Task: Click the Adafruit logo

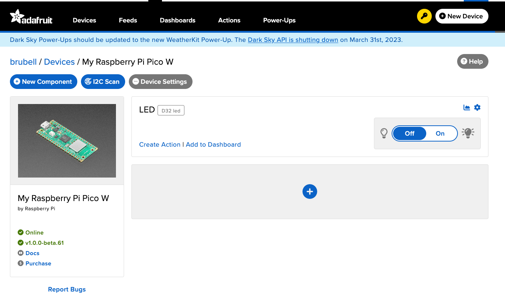Action: tap(31, 16)
